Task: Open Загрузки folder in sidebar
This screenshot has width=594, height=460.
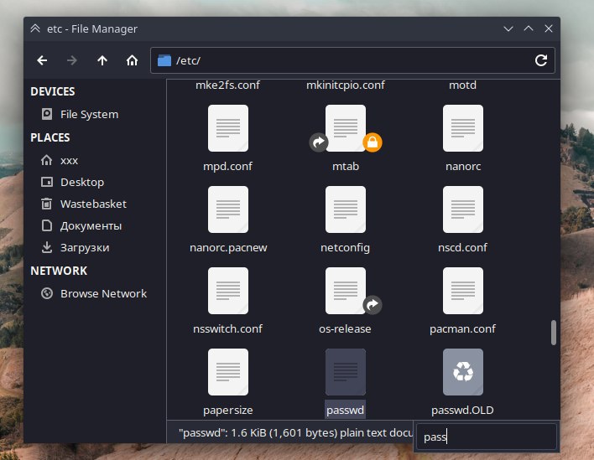Action: point(75,247)
